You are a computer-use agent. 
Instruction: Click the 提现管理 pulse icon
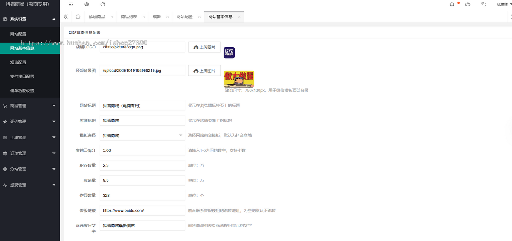(x=5, y=185)
